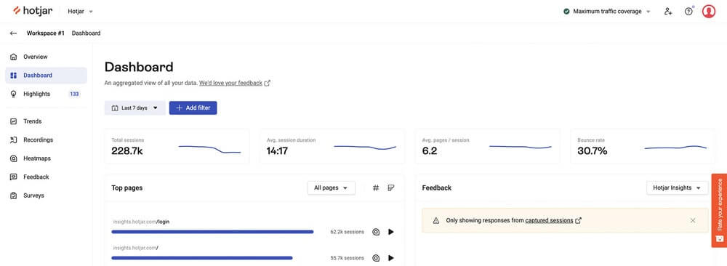Image resolution: width=727 pixels, height=266 pixels.
Task: Click the back arrow beside Workspace #1
Action: (13, 33)
